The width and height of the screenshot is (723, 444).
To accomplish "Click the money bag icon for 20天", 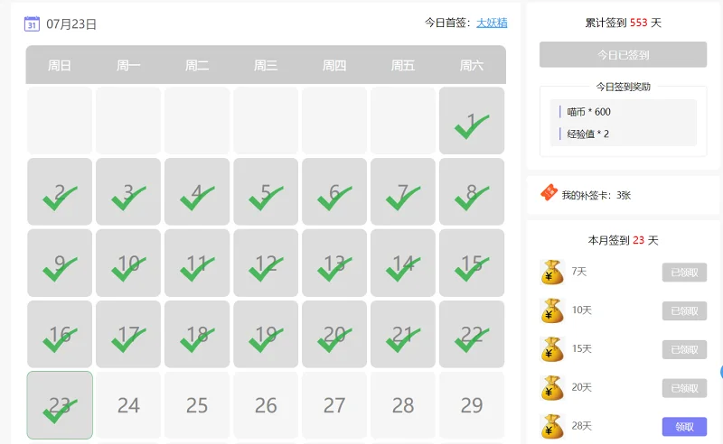I will pyautogui.click(x=552, y=388).
